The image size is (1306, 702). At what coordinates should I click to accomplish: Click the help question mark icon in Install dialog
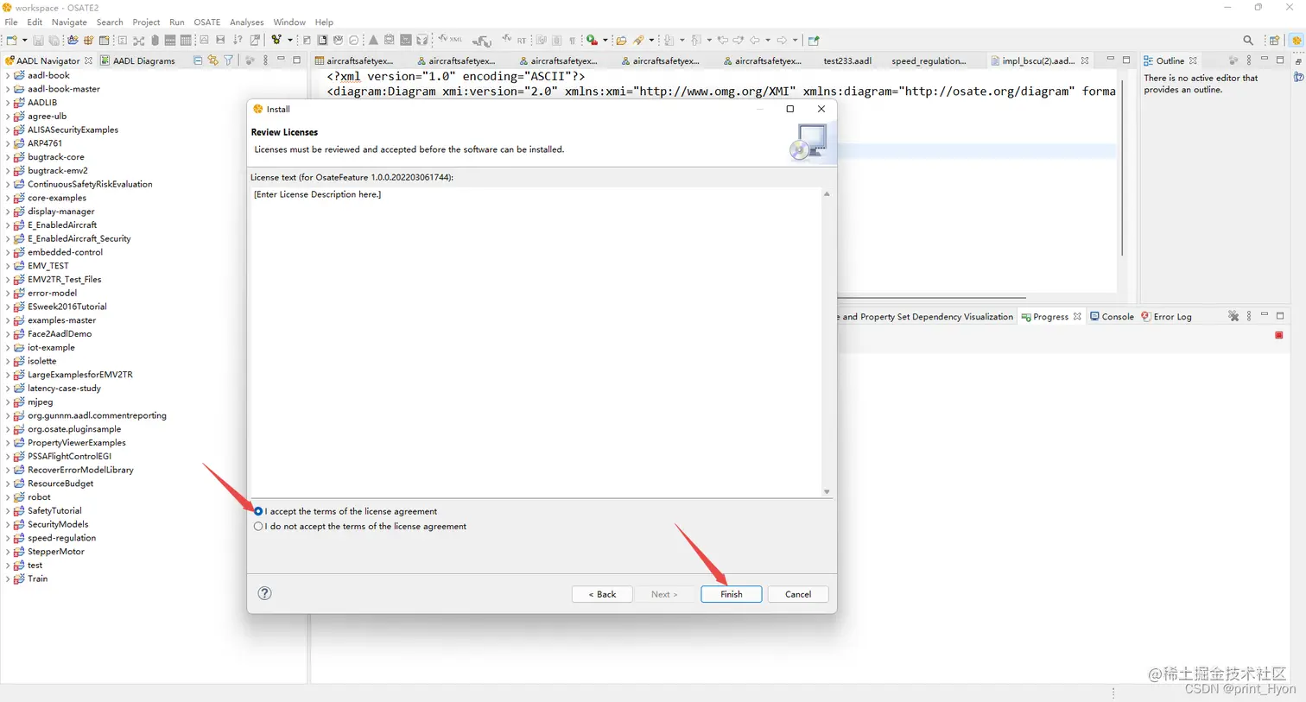[x=265, y=593]
